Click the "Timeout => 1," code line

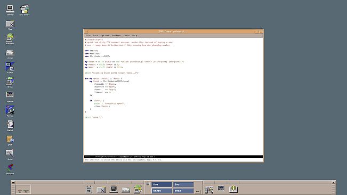pyautogui.click(x=102, y=92)
